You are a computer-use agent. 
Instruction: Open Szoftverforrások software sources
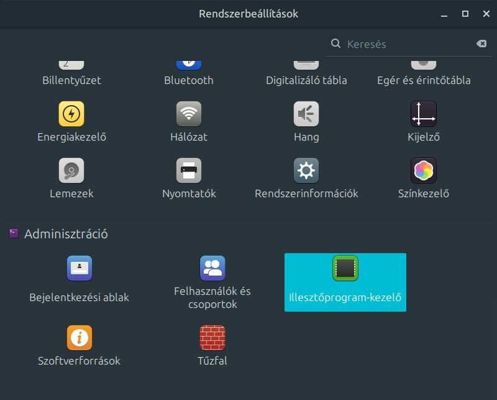(80, 345)
